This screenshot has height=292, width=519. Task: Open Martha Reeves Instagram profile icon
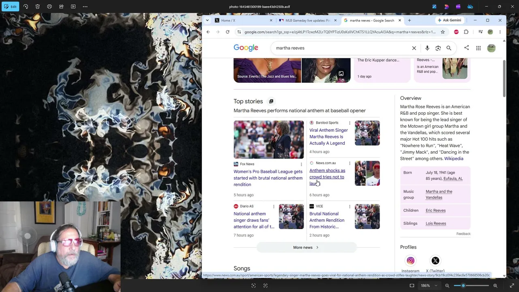[410, 261]
